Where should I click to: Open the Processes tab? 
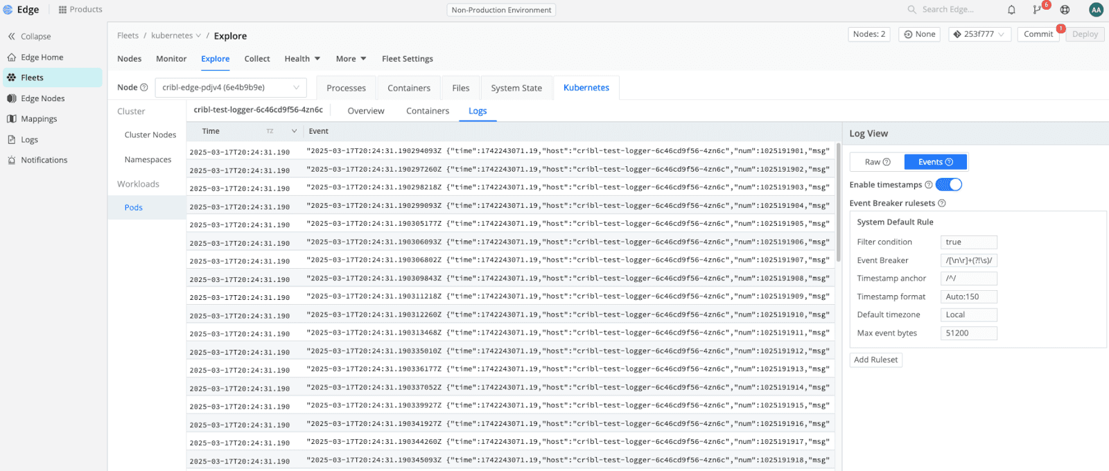pos(346,88)
